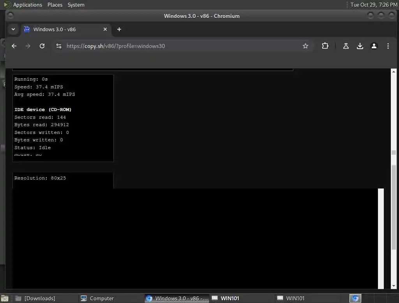Image resolution: width=399 pixels, height=303 pixels.
Task: Click the window menu button in title bar left
Action: click(x=11, y=16)
